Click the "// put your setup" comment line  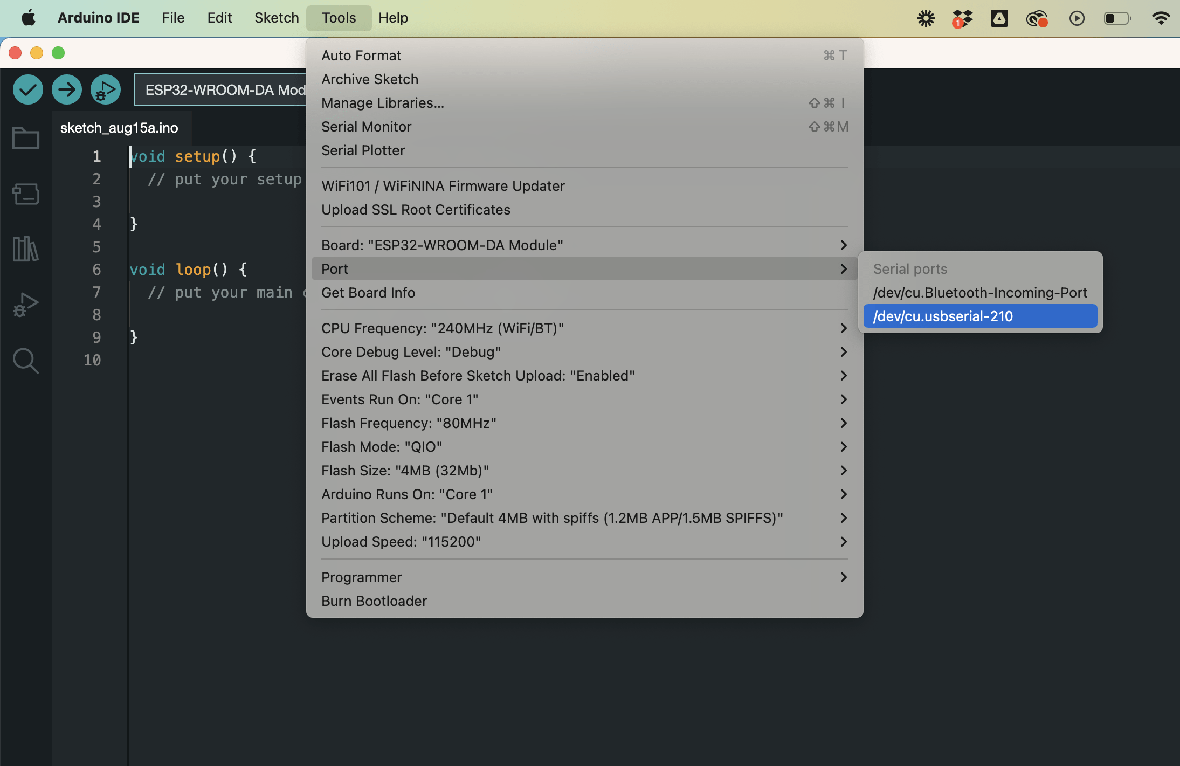[225, 179]
